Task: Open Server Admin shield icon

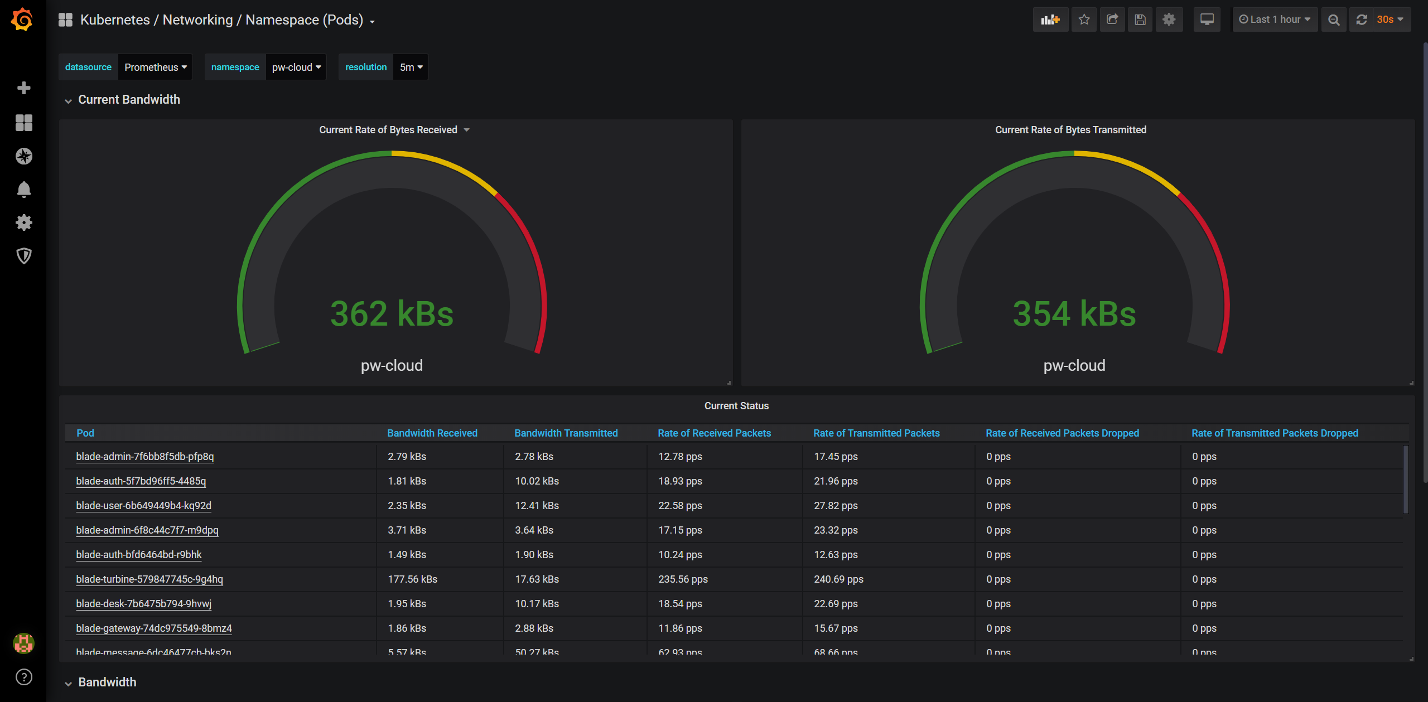Action: click(23, 256)
